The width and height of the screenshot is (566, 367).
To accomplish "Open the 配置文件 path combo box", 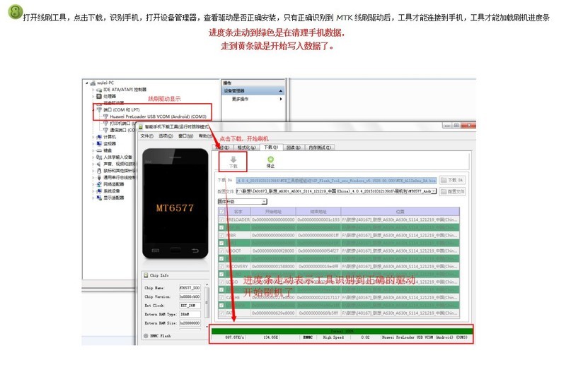I will (x=337, y=191).
